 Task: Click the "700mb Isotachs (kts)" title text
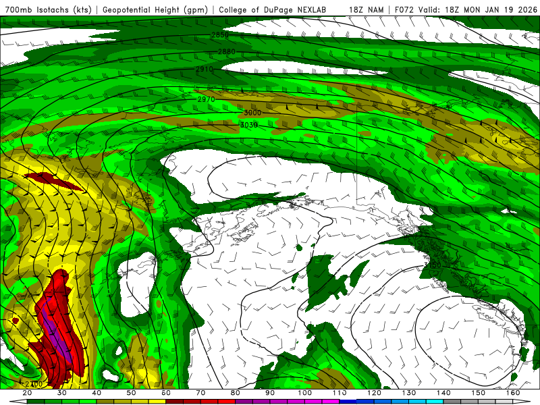[49, 9]
